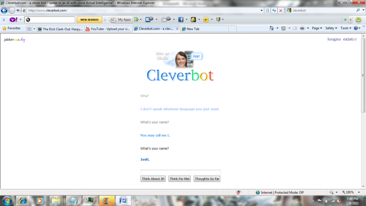Expand the Facebook icon dropdown arrow
Screen dimensions: 366x206
point(187,20)
